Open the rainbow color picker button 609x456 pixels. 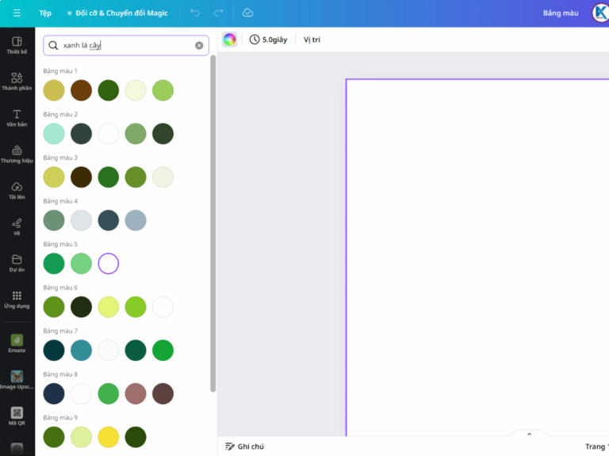(229, 40)
